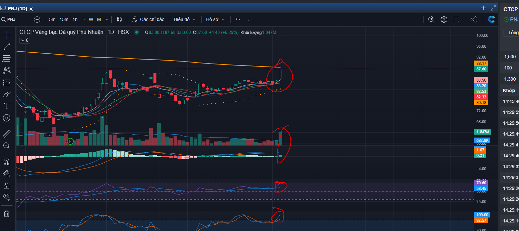Open the emoji icons tool

tap(7, 118)
